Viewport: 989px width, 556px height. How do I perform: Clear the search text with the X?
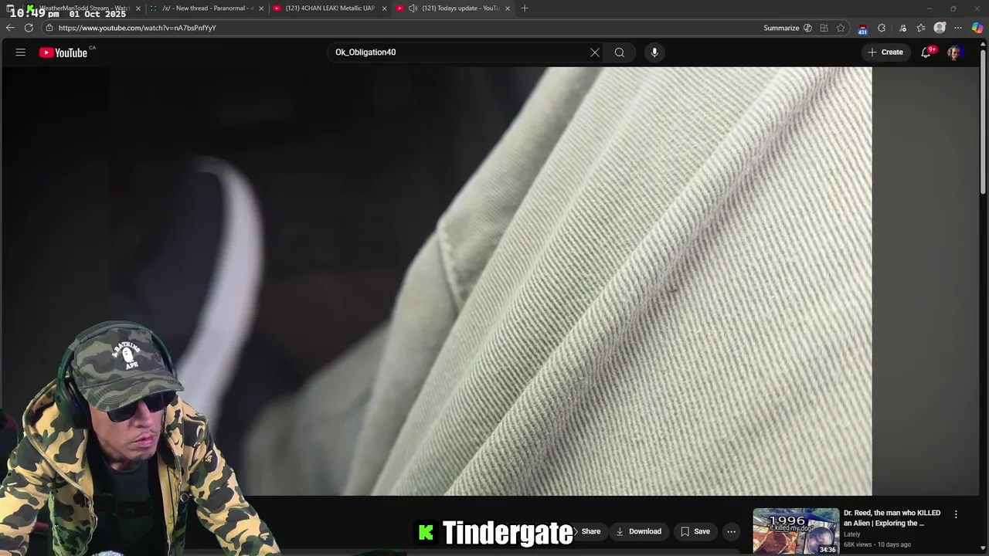(595, 53)
